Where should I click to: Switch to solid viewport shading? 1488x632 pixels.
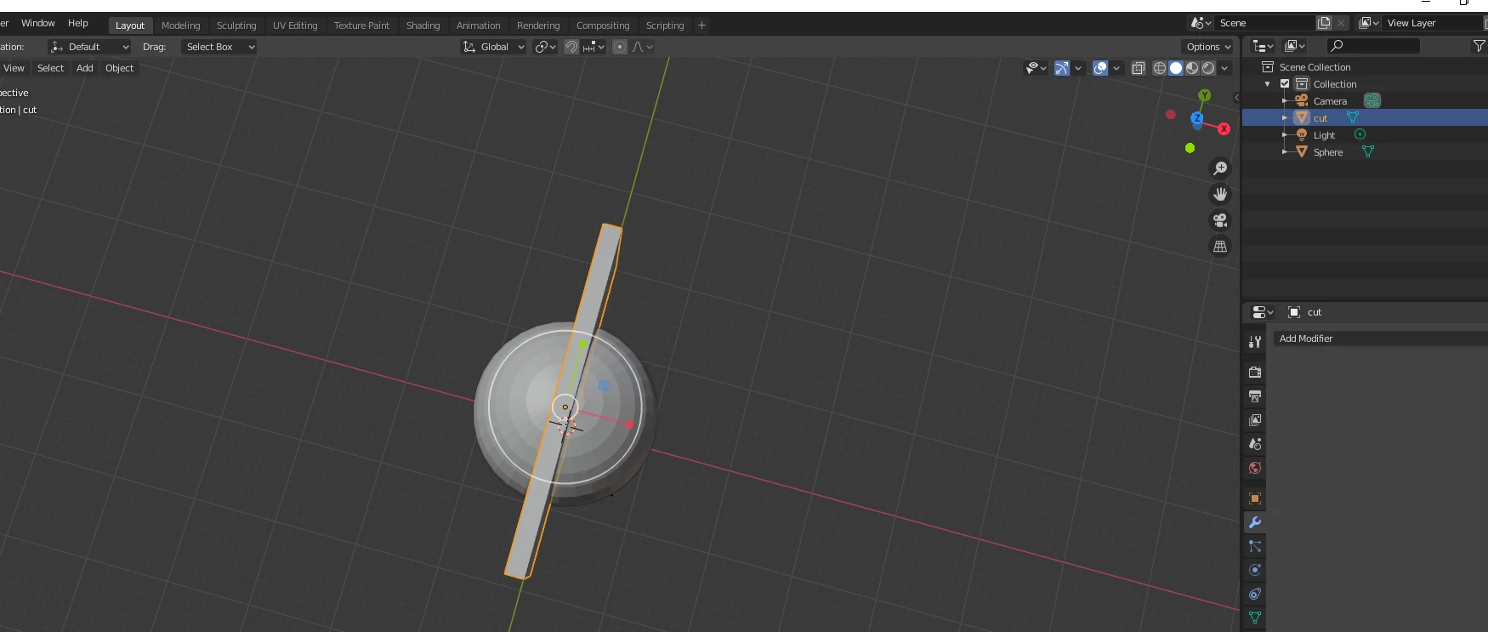tap(1176, 68)
